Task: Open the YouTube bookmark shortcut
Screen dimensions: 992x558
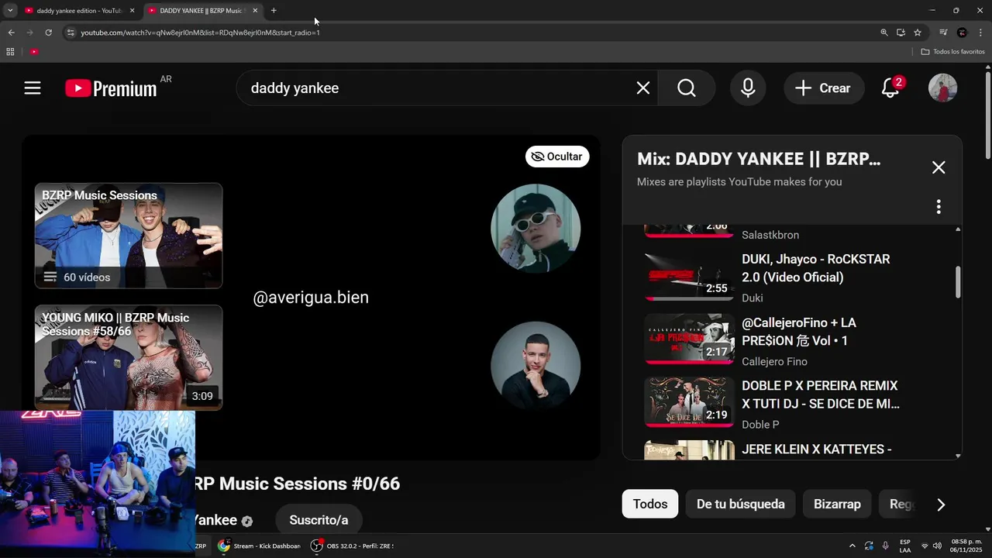Action: (34, 52)
